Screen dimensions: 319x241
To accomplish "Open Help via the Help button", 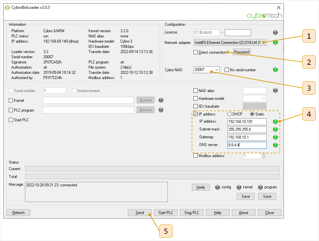I will [218, 213].
